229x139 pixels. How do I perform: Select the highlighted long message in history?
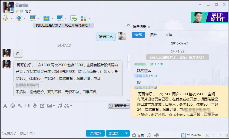pyautogui.click(x=180, y=101)
